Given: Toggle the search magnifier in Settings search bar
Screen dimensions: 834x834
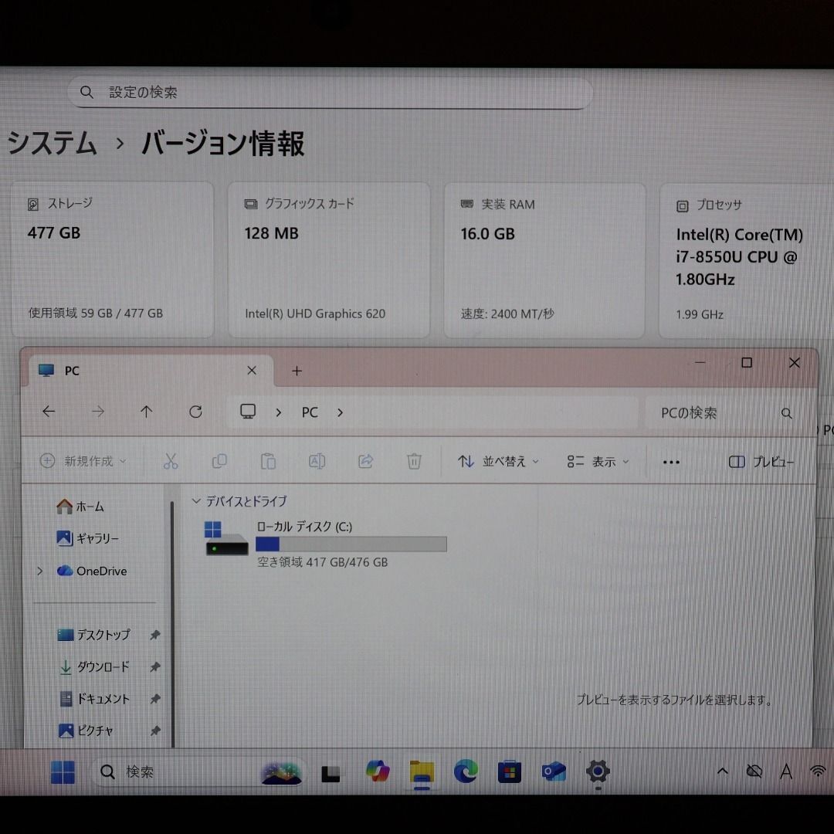Looking at the screenshot, I should coord(87,91).
